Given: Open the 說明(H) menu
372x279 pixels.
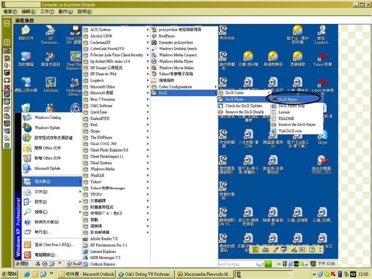Looking at the screenshot, I should tap(85, 12).
